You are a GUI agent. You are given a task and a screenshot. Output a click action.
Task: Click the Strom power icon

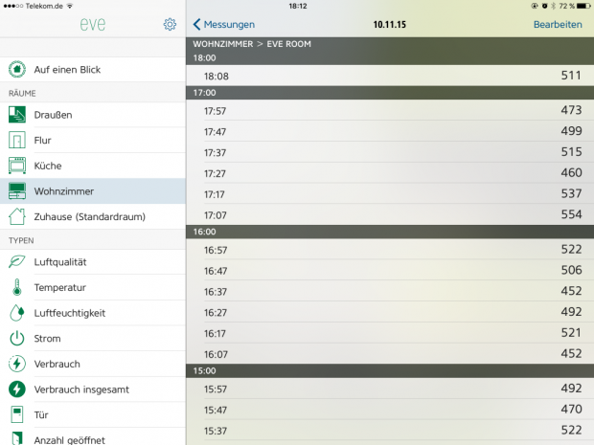coord(17,338)
